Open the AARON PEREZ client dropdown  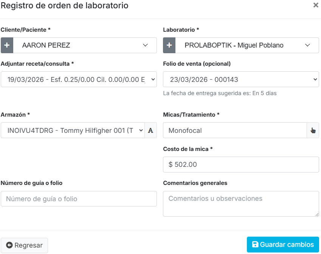point(85,45)
